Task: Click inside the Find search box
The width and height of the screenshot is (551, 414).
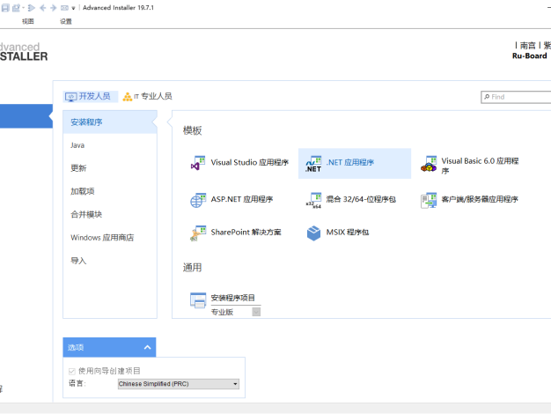Action: click(x=517, y=97)
